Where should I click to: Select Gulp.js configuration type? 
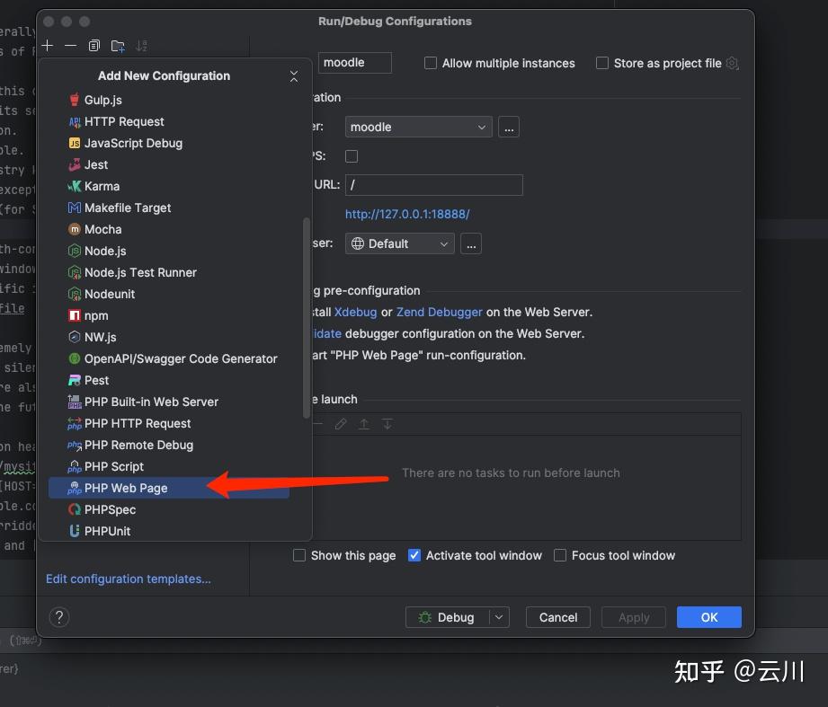pos(169,100)
